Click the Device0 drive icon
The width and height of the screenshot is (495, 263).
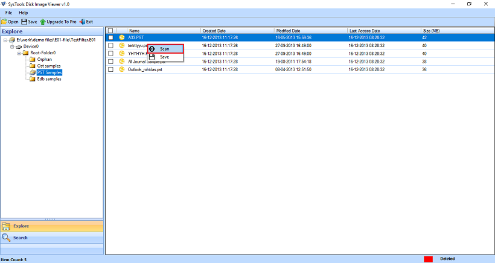pyautogui.click(x=19, y=46)
